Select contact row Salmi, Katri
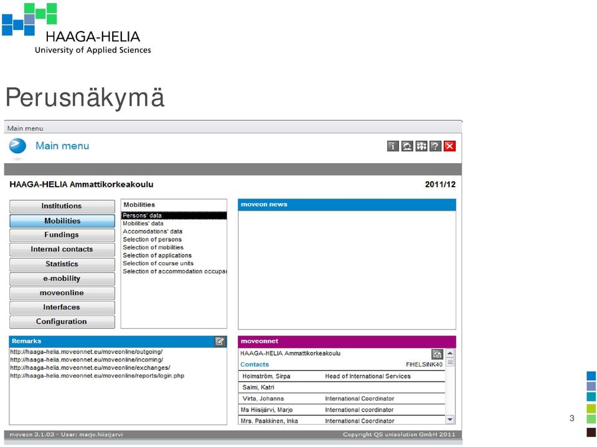 point(342,388)
